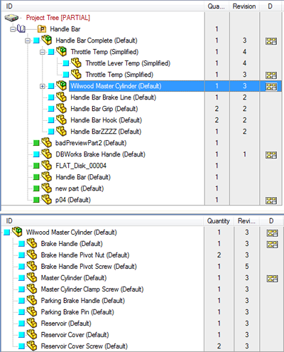Open drawing icon in highlighted Wilwood Master Cylinder row

(271, 87)
